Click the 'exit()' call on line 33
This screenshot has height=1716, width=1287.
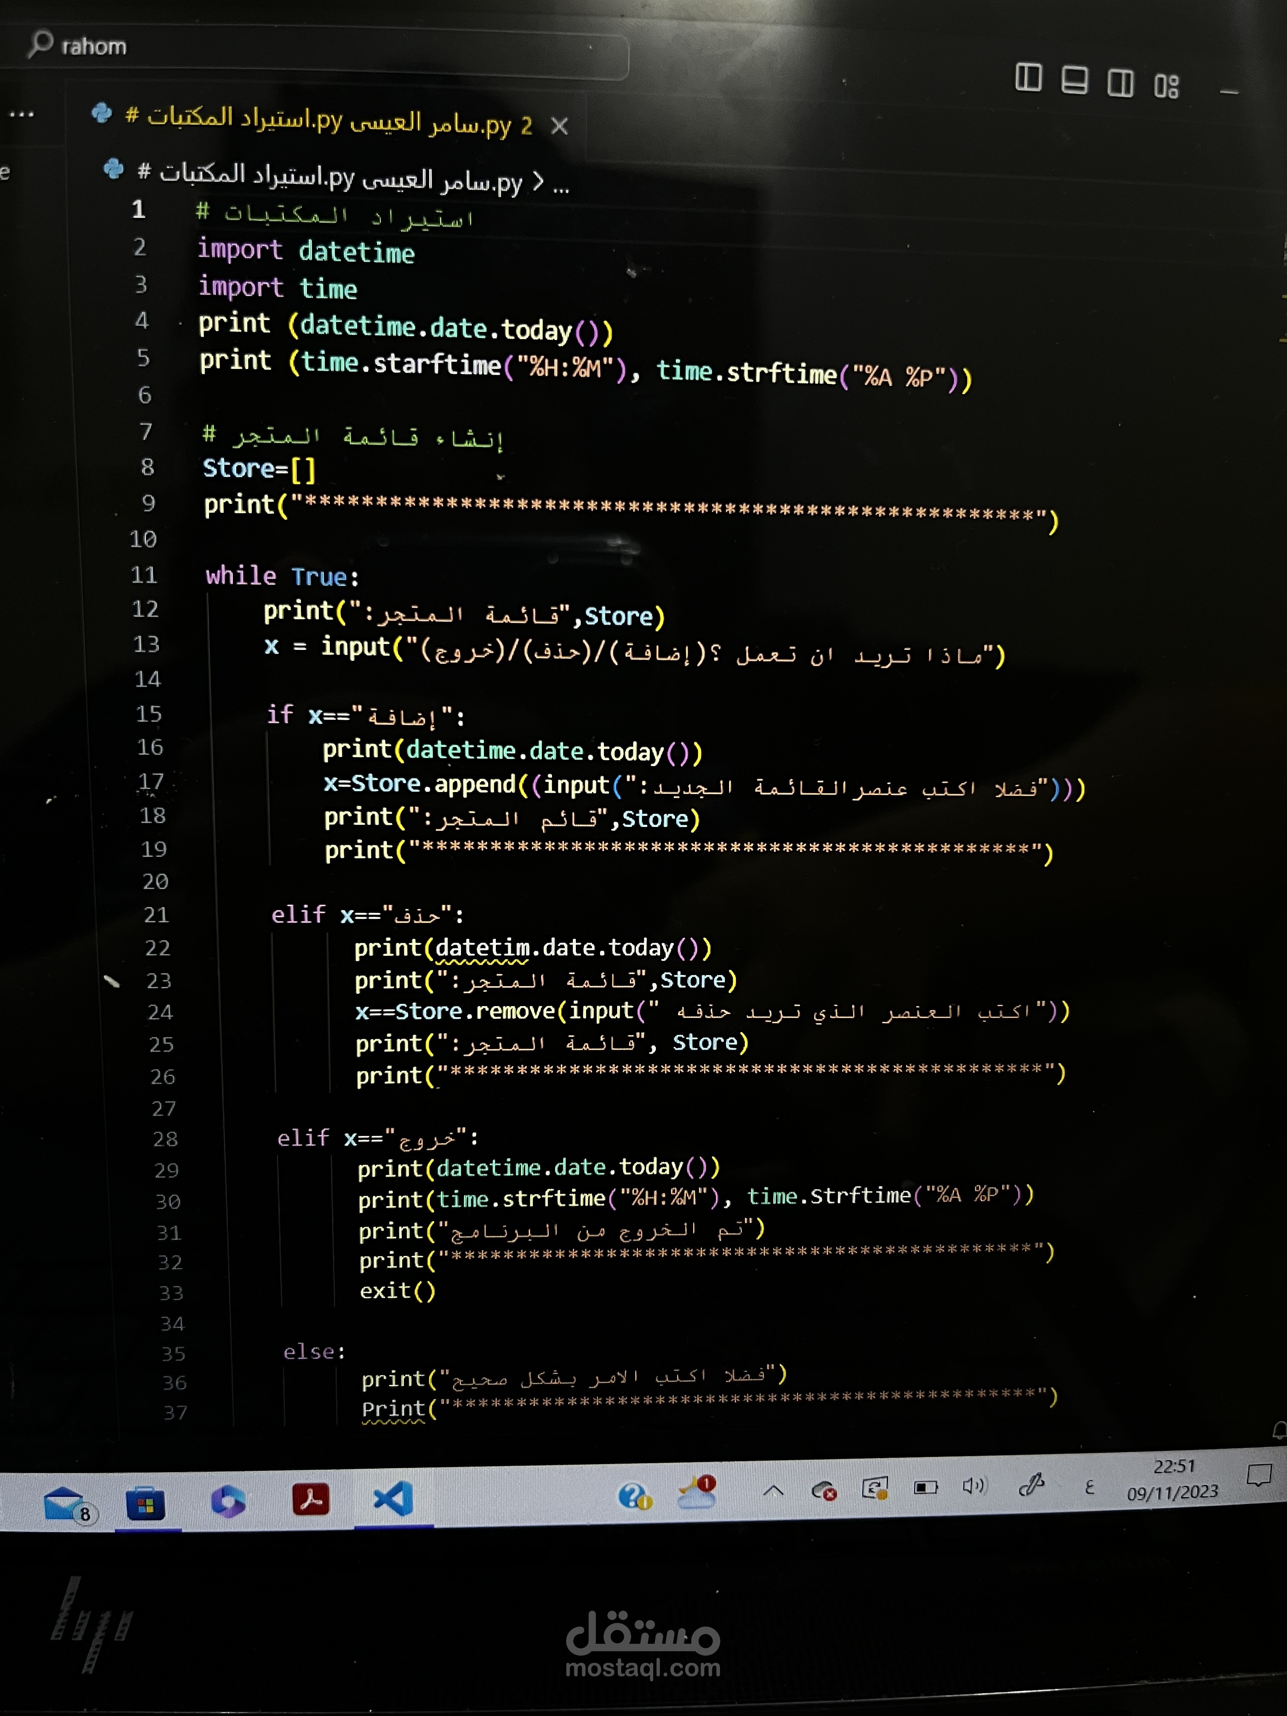pyautogui.click(x=397, y=1291)
